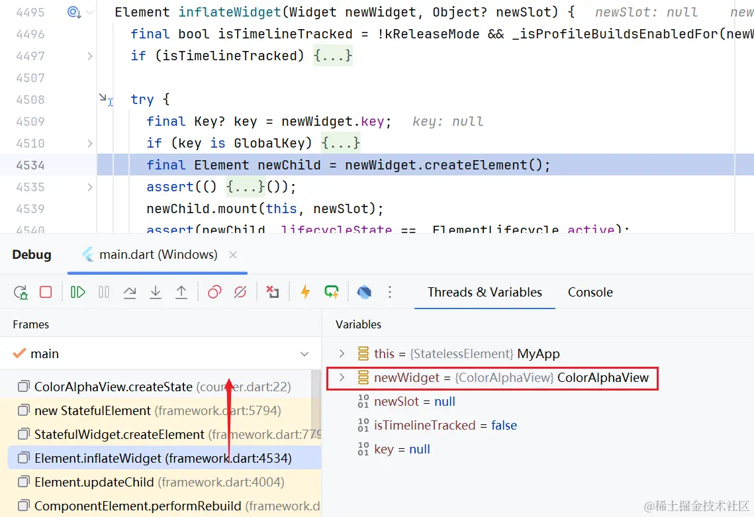
Task: Switch to Threads & Variables tab
Action: [485, 292]
